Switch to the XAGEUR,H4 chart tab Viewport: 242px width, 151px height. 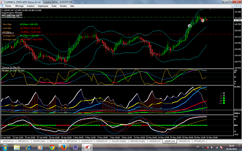155,141
